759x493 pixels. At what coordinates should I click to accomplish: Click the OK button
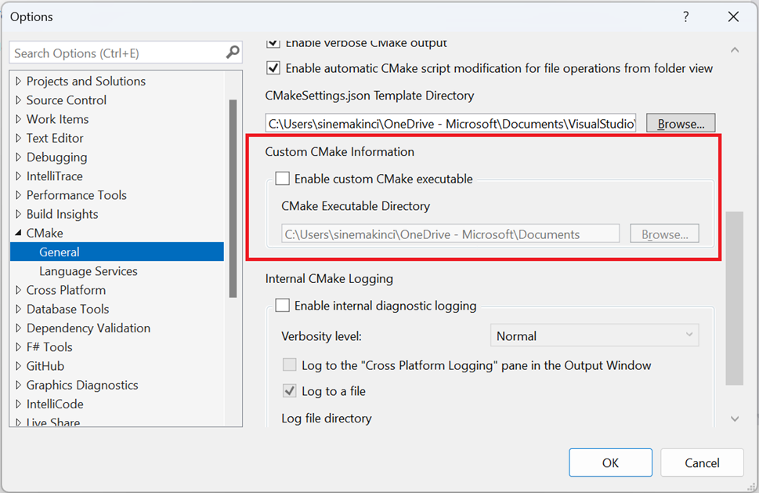tap(610, 462)
